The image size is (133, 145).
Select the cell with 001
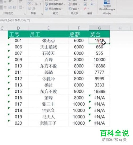pos(18,41)
